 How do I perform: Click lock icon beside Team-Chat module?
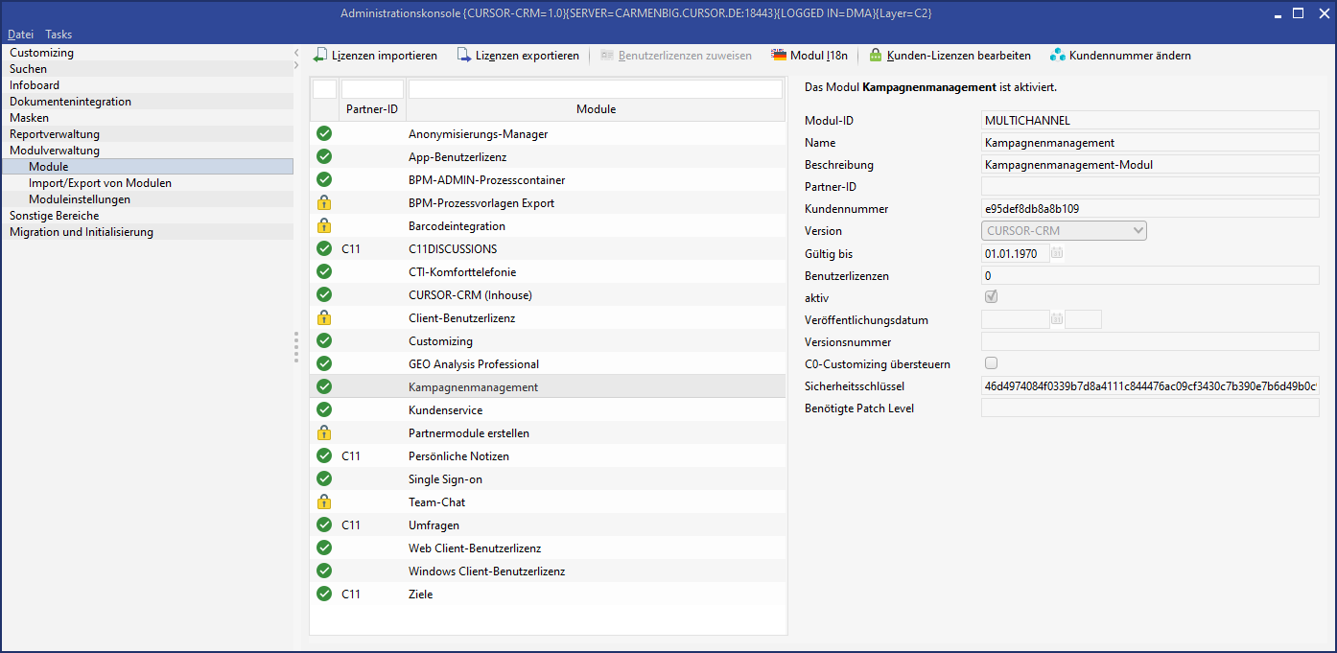pos(324,502)
